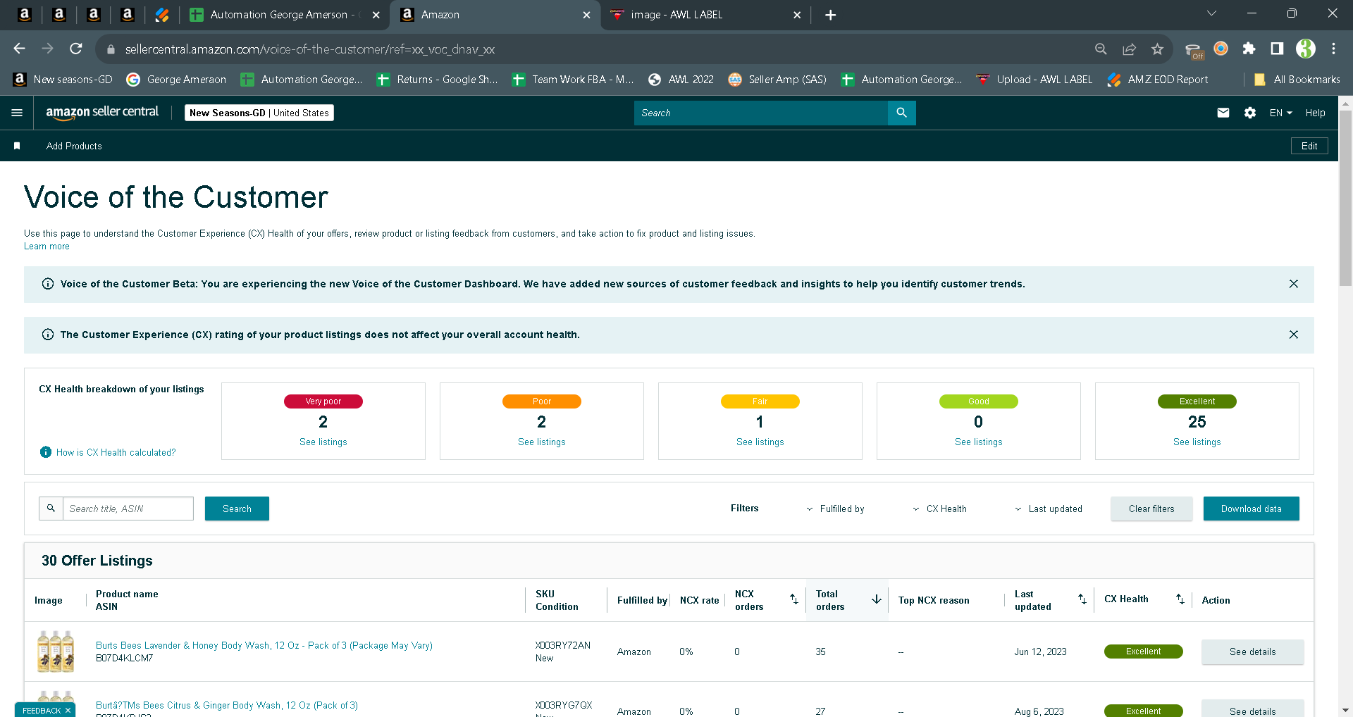Share this page using the address bar icon
1353x717 pixels.
coord(1129,49)
